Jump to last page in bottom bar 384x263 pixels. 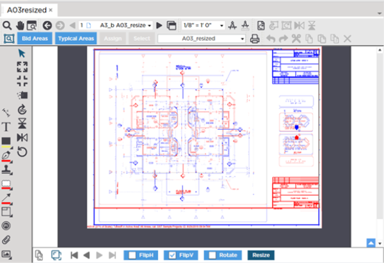[x=113, y=255]
